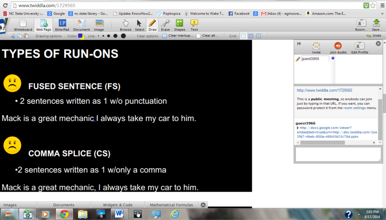The width and height of the screenshot is (386, 220).
Task: Choose the smallest line thickness dot
Action: point(99,36)
